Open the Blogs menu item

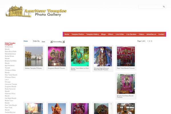pos(103,34)
